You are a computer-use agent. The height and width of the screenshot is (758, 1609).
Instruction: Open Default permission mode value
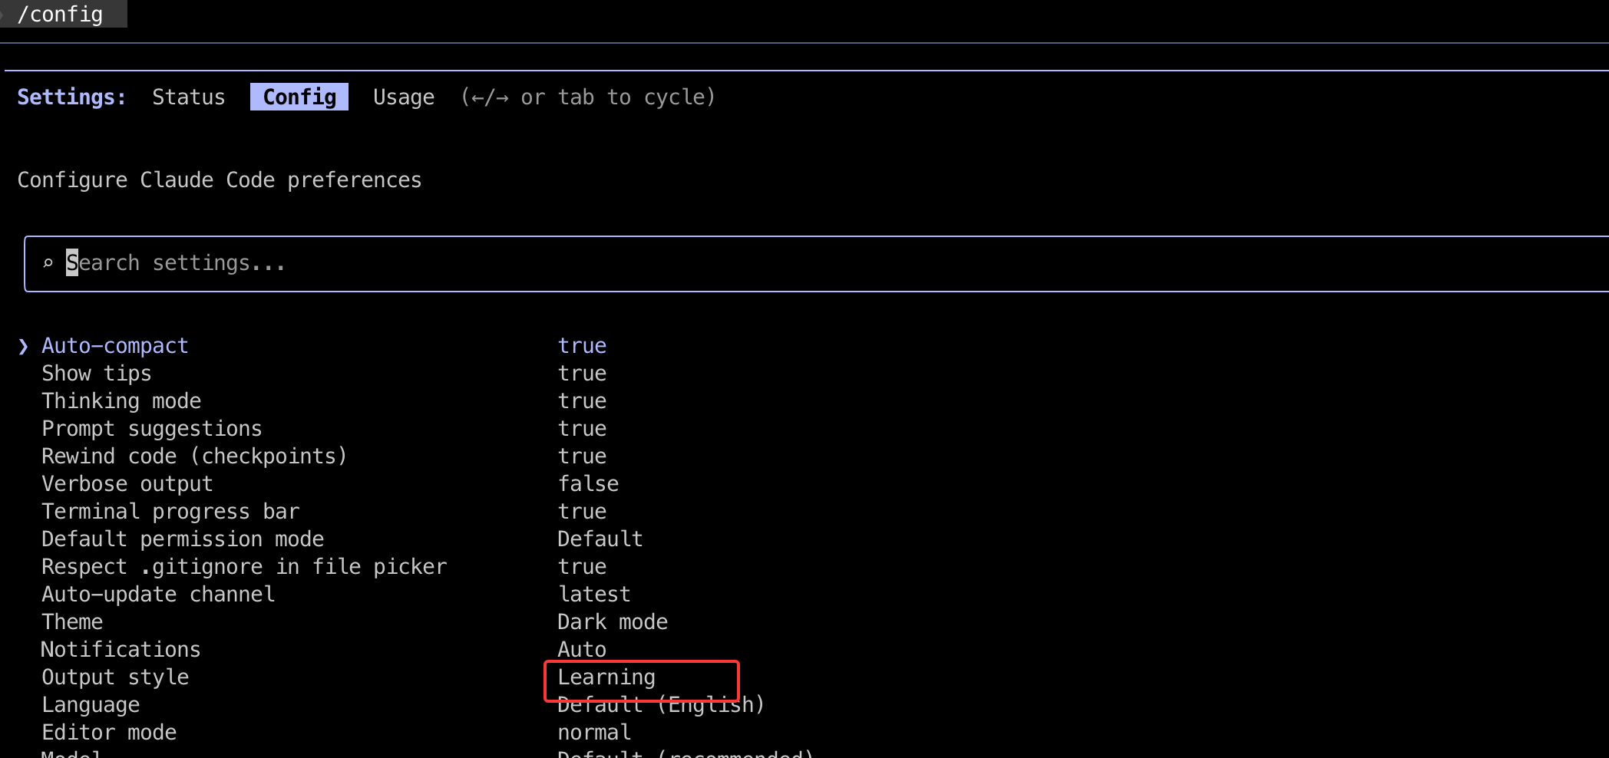pos(600,539)
